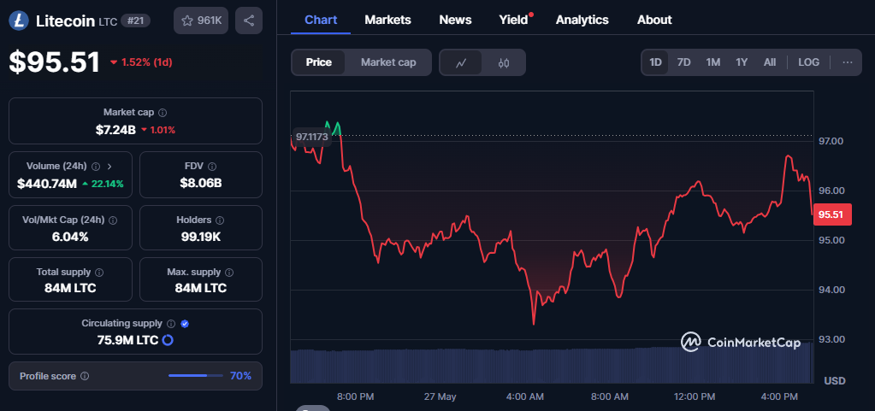Screen dimensions: 875x411
Task: Click the $95.51 main price
Action: (54, 62)
